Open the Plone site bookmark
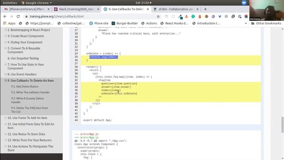Screen dimensions: 284x160 [99, 23]
